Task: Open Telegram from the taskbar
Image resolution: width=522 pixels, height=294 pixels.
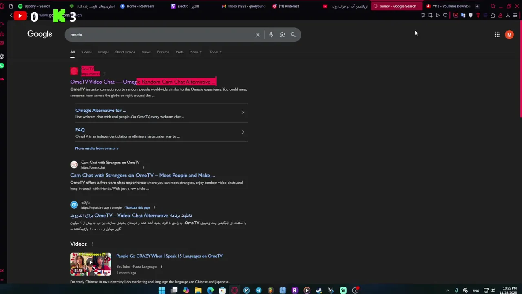Action: pos(259,290)
